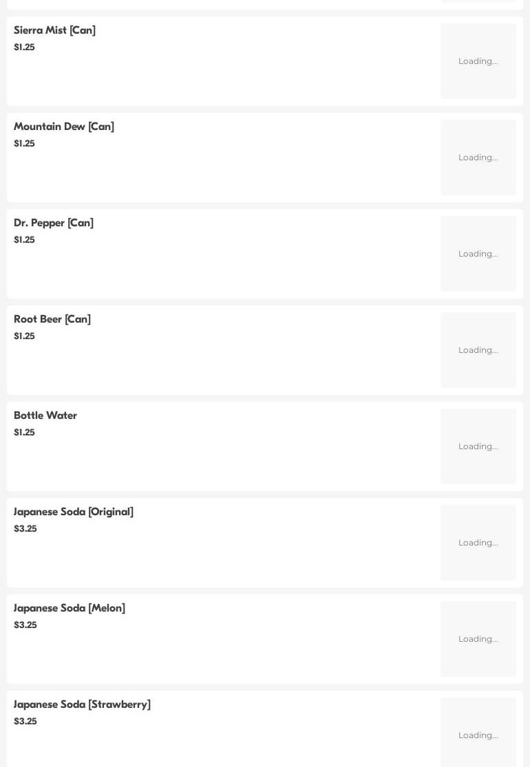Click the $3.25 price under Japanese Soda [Melon]

(x=25, y=625)
